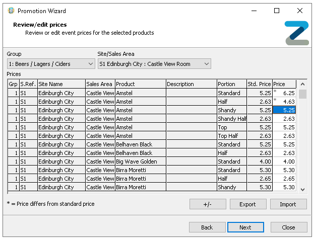Click the Belhaven Black Half price cell
Viewport: 313px width, 238px height.
(x=285, y=153)
